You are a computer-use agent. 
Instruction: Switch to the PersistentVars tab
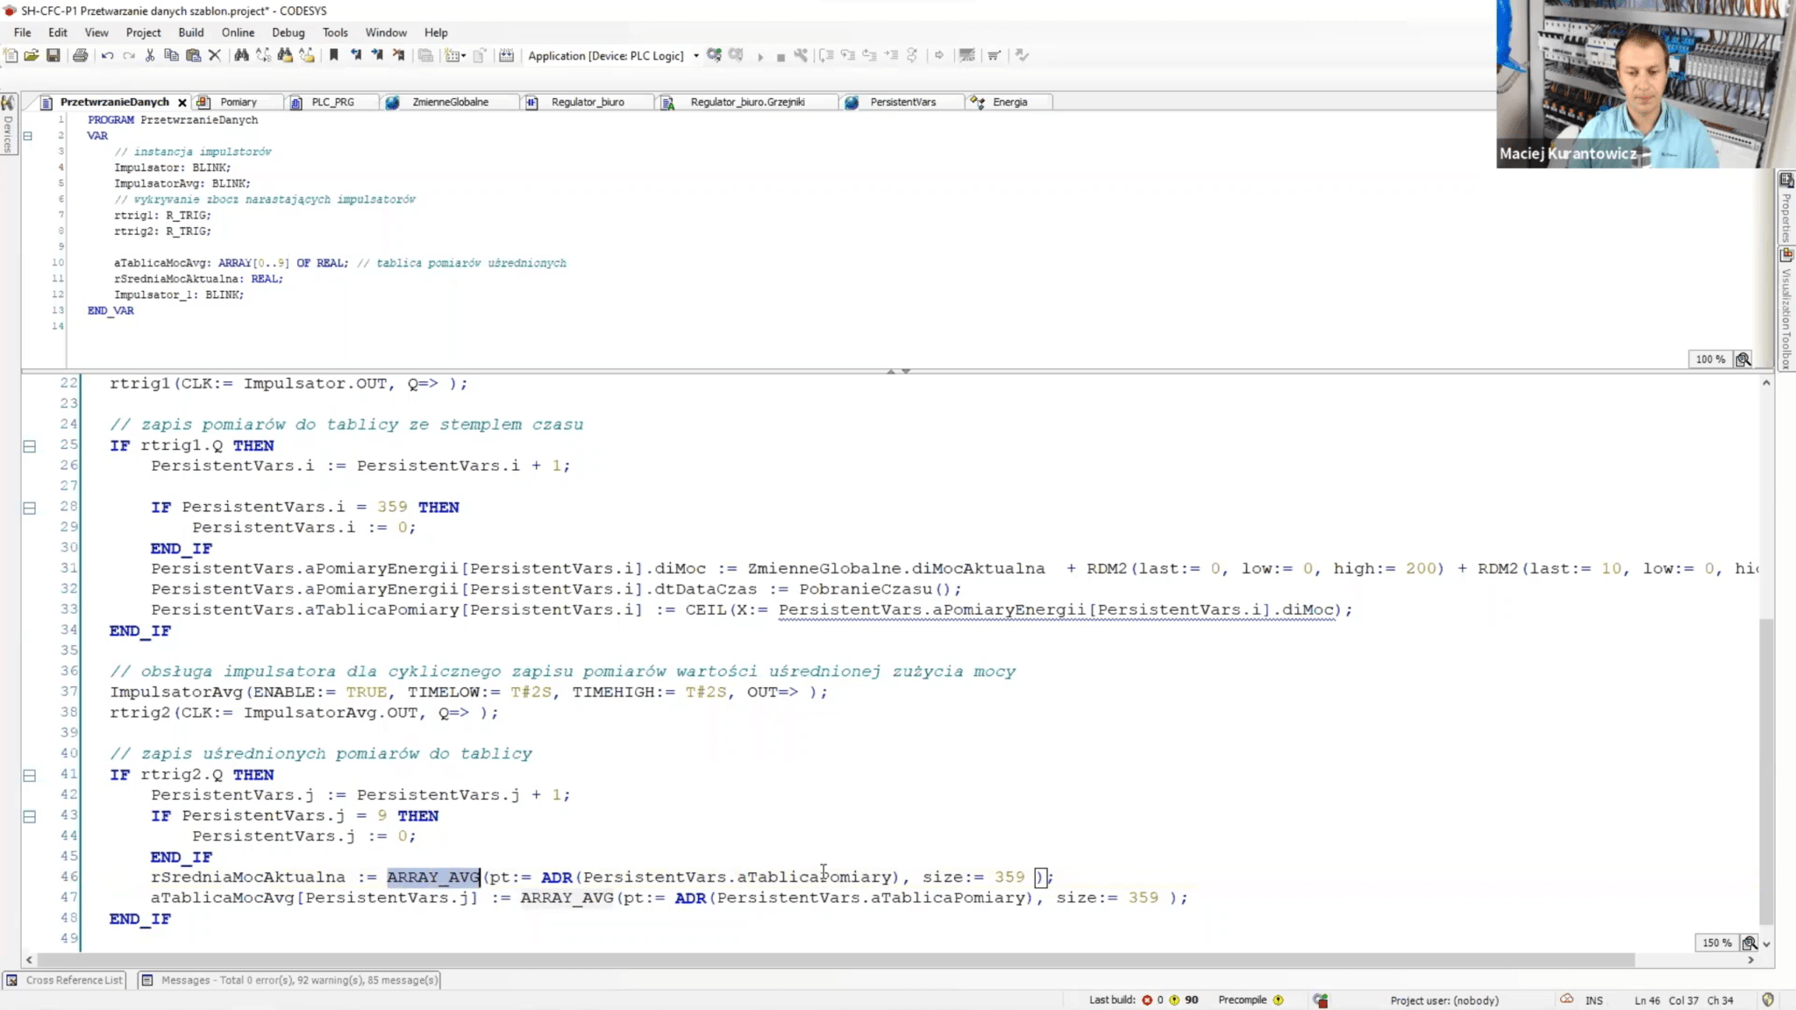(x=902, y=103)
